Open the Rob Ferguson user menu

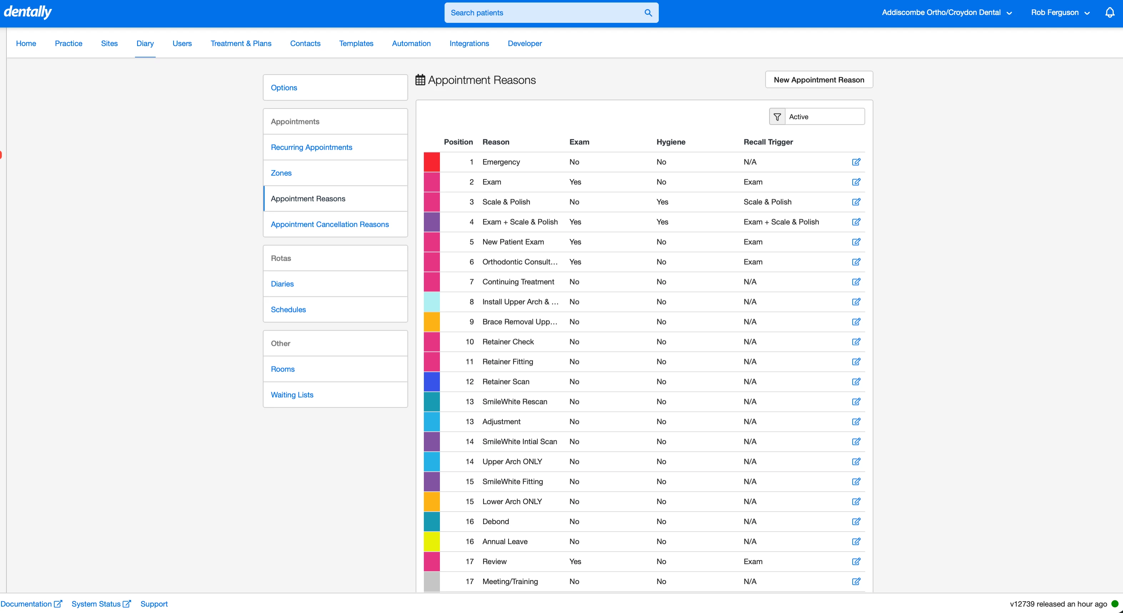(1060, 12)
